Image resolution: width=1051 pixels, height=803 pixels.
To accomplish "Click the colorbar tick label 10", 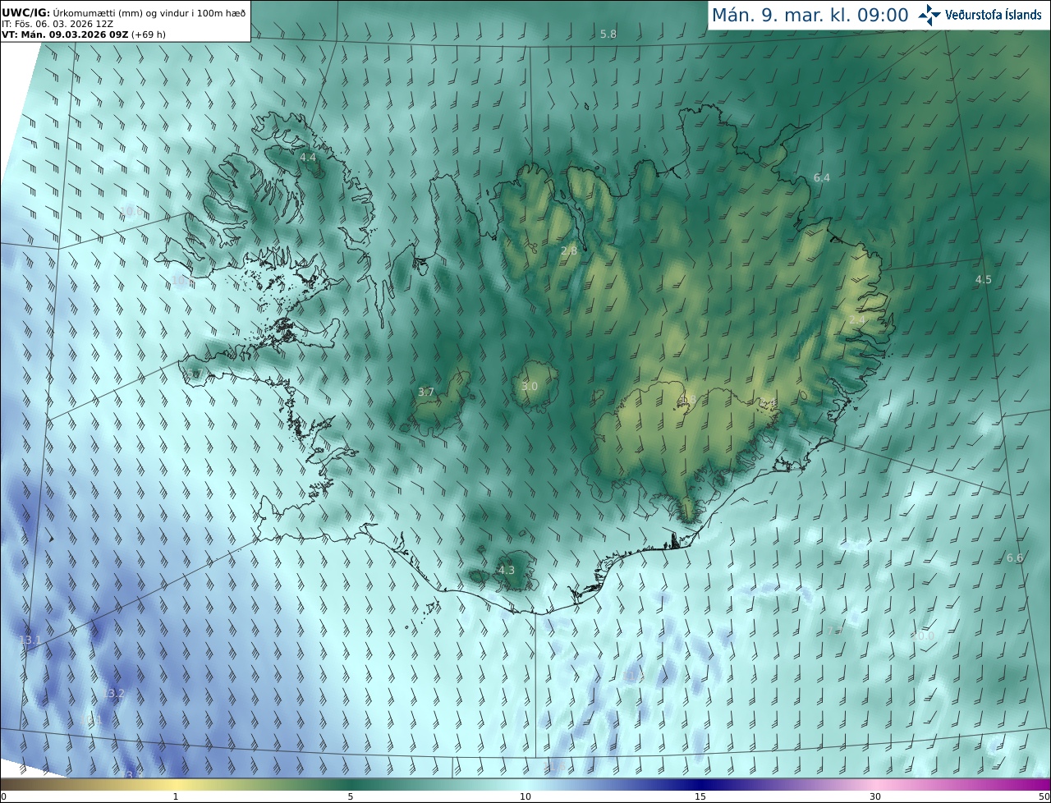I will [x=525, y=796].
